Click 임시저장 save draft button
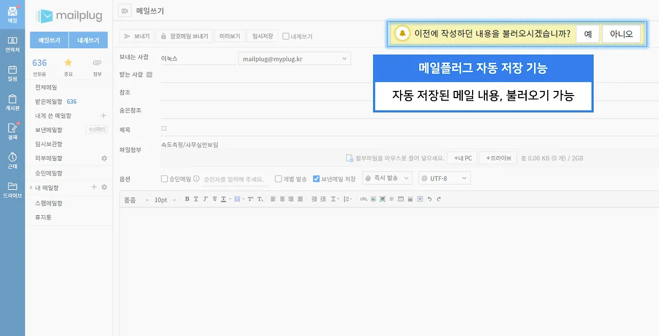Image resolution: width=659 pixels, height=336 pixels. [263, 36]
